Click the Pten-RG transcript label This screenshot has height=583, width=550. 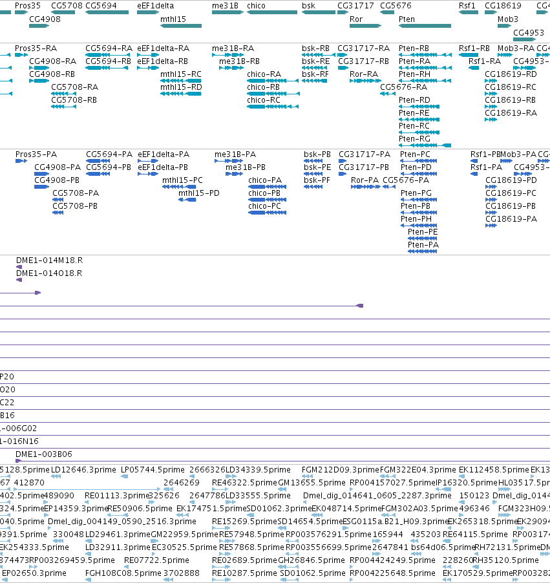pyautogui.click(x=414, y=139)
